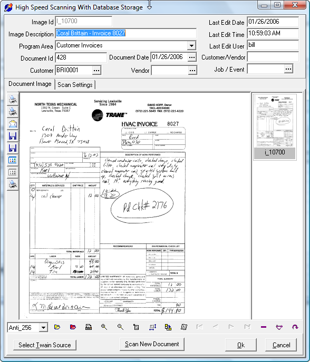This screenshot has width=310, height=362.
Task: Open image file with yellow folder icon
Action: (x=57, y=327)
